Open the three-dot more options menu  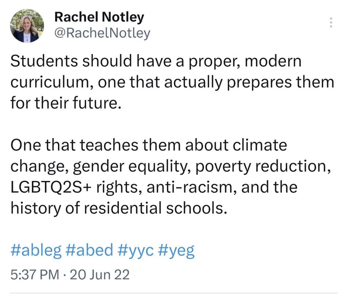click(x=331, y=23)
